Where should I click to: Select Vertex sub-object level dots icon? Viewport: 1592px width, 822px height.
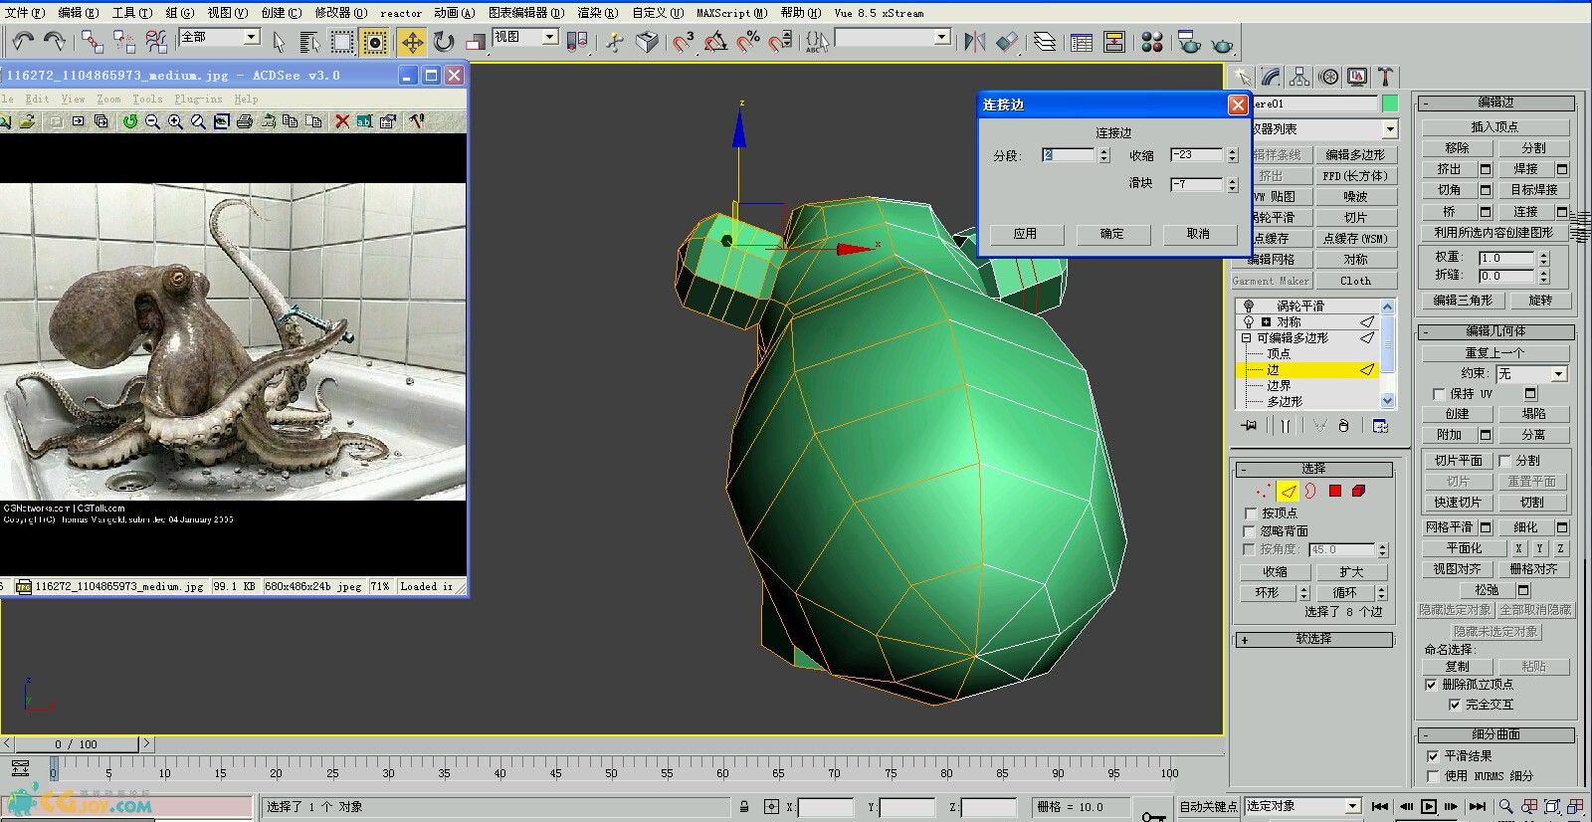pos(1263,491)
